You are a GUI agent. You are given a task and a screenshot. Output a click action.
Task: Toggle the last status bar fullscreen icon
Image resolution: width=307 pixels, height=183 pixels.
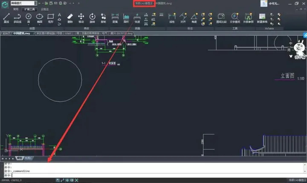pos(77,180)
